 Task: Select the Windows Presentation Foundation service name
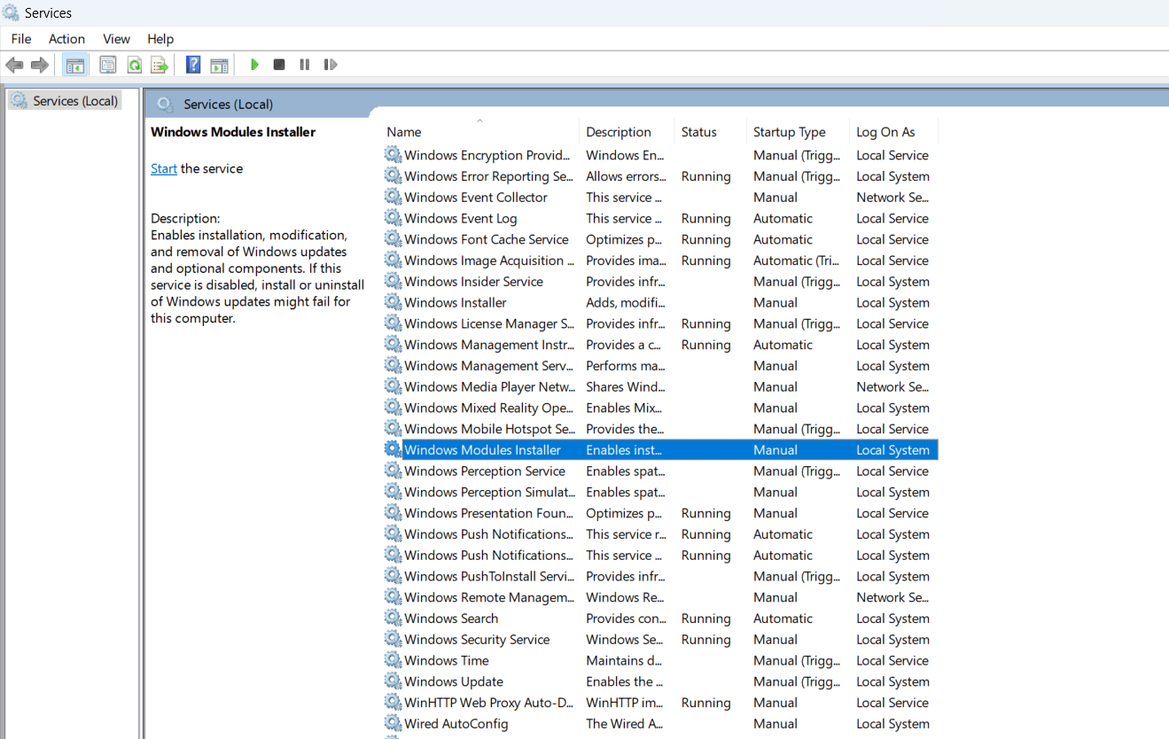488,513
